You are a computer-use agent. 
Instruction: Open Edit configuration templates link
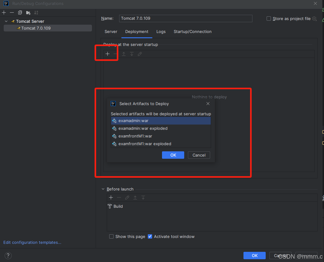point(32,242)
